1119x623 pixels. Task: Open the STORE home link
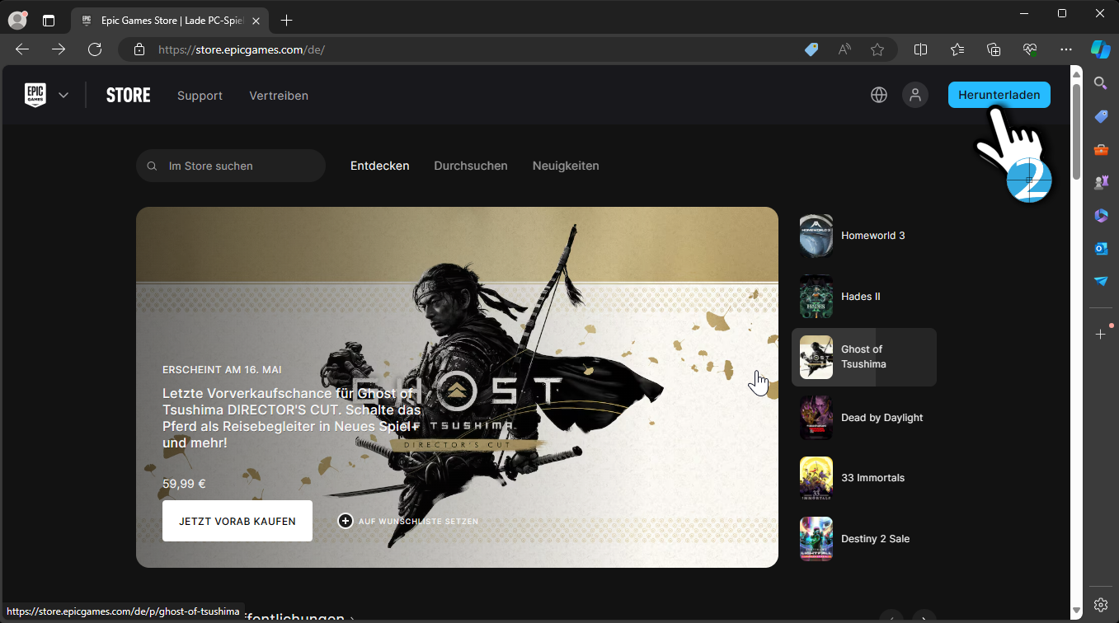pos(129,96)
